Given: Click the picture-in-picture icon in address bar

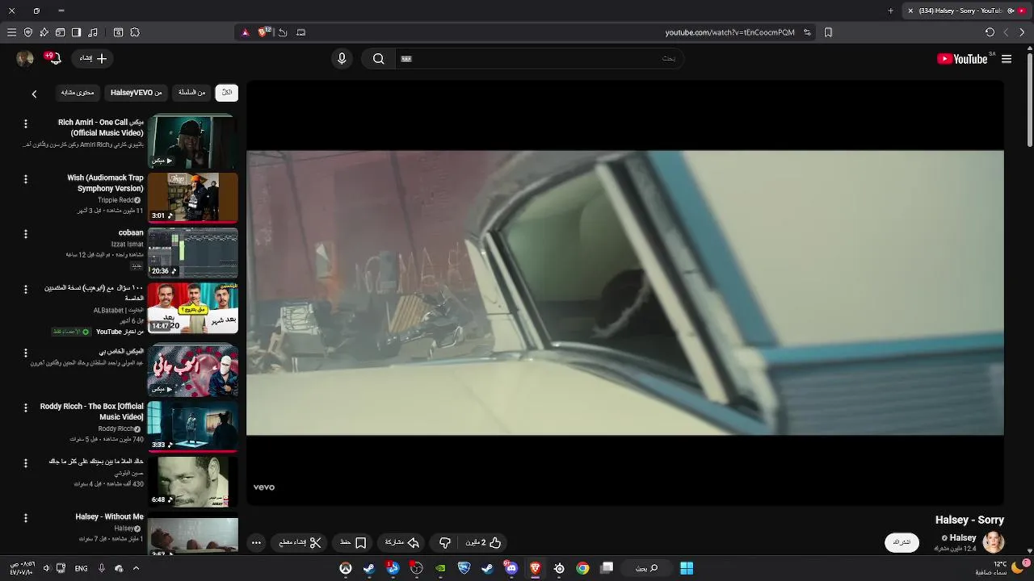Looking at the screenshot, I should click(x=301, y=32).
